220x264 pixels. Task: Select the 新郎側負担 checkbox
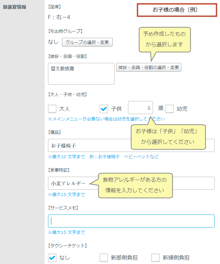(104, 258)
